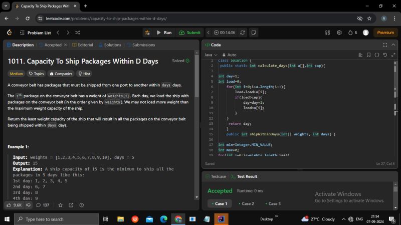Screen dimensions: 401x225
Task: Click the code editor scrollbar
Action: click(x=395, y=108)
